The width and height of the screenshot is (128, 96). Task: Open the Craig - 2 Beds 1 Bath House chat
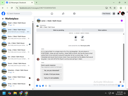pos(16,51)
